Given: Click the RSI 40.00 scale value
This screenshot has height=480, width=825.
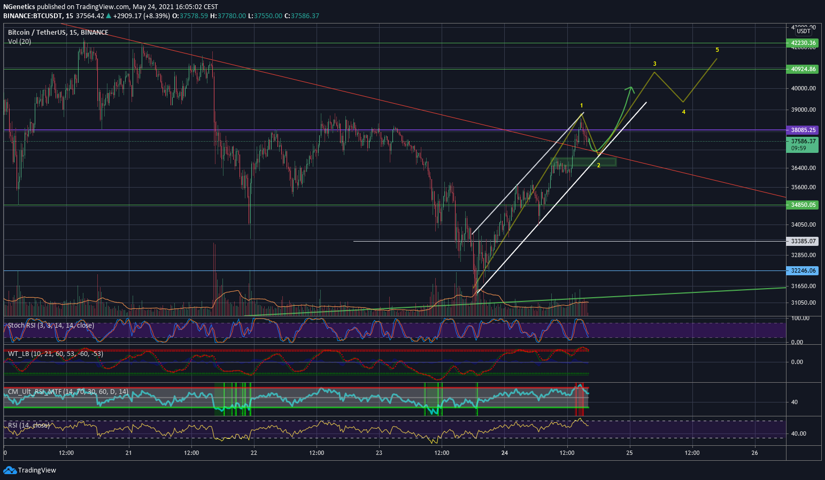Looking at the screenshot, I should click(798, 433).
